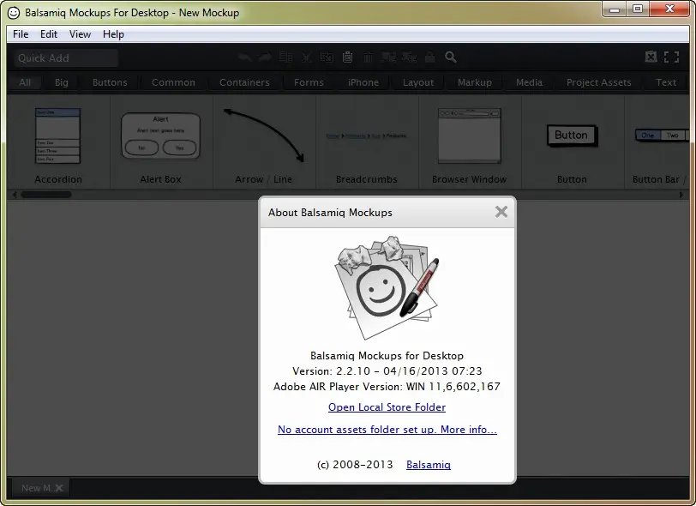The image size is (696, 506).
Task: Switch to the Media category tab
Action: pos(529,82)
